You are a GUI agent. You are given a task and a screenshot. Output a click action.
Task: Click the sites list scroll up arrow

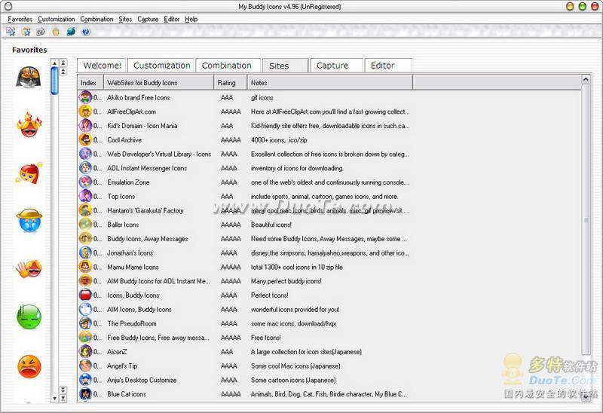[586, 80]
